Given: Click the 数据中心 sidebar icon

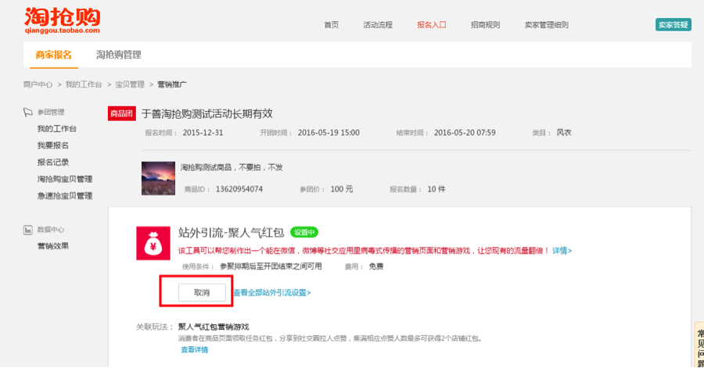Looking at the screenshot, I should 28,230.
